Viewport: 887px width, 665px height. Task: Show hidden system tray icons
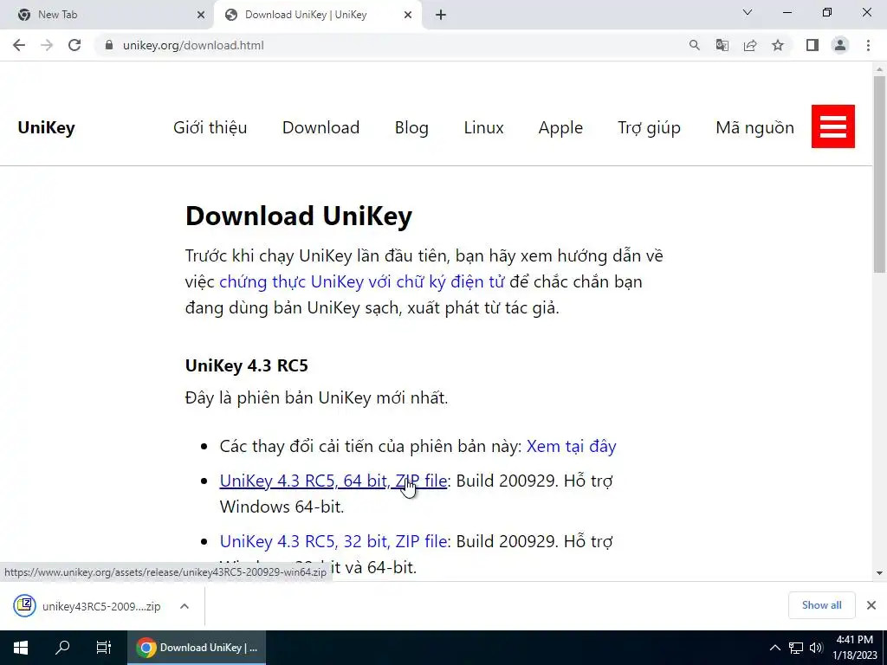[x=775, y=648]
